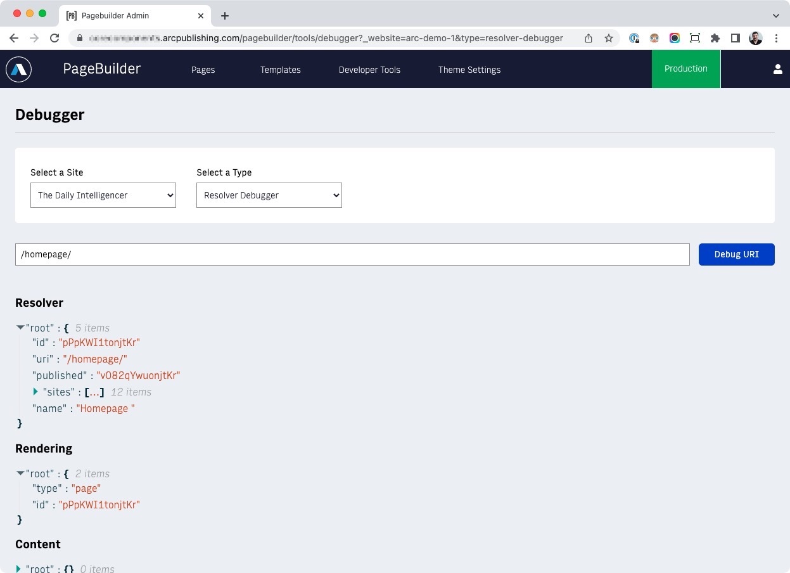Open Theme Settings menu
The width and height of the screenshot is (790, 573).
click(x=469, y=70)
